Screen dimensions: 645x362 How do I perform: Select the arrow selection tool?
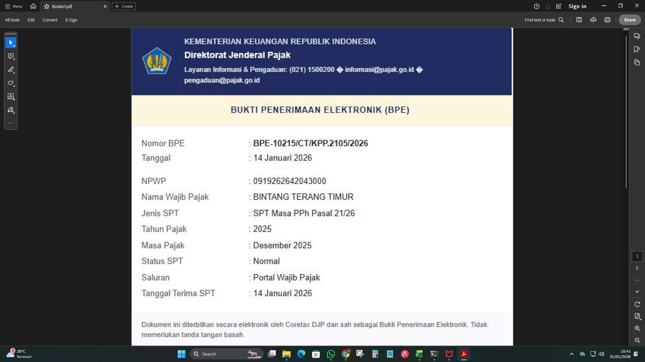click(x=11, y=43)
